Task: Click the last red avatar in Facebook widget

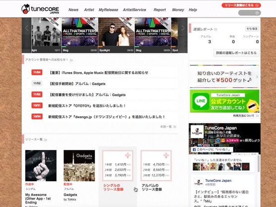Action: point(246,166)
